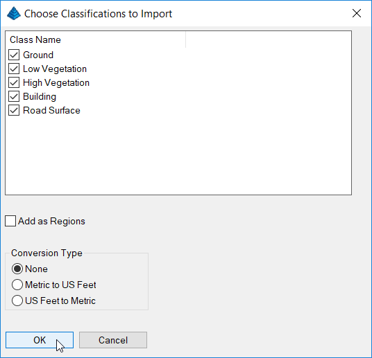Select the Building row label
Image resolution: width=372 pixels, height=358 pixels.
(40, 97)
